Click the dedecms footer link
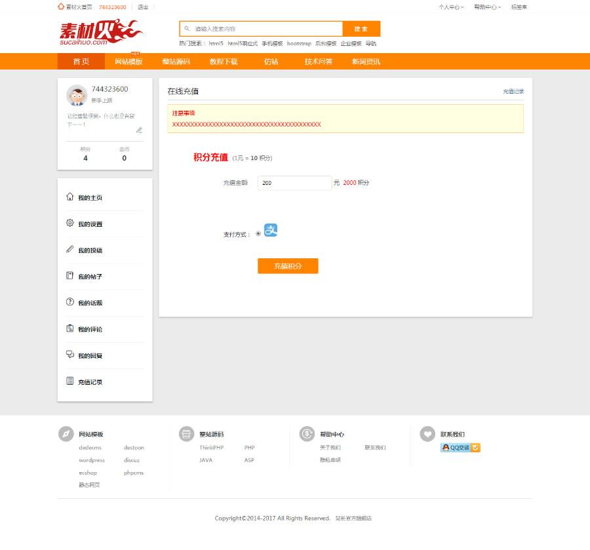The width and height of the screenshot is (590, 550). tap(90, 447)
